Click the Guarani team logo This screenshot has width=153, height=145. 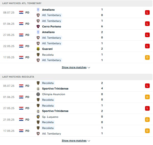[38, 49]
